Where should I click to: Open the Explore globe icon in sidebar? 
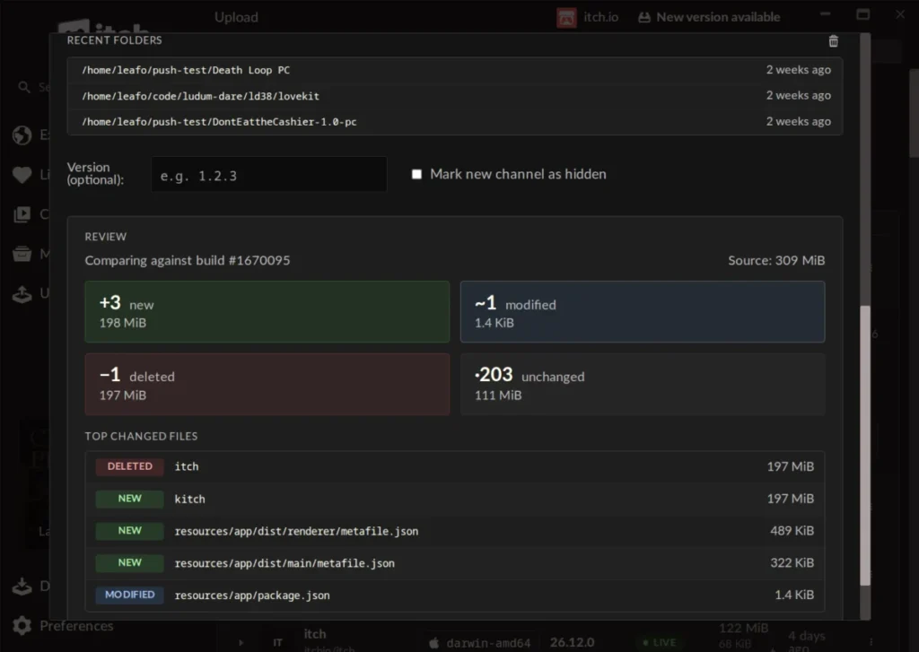click(22, 135)
